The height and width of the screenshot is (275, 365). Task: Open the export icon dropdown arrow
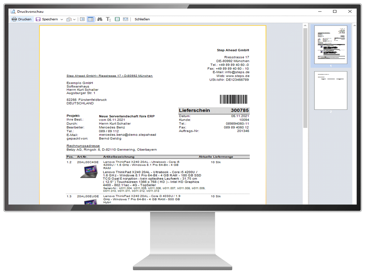[x=74, y=19]
